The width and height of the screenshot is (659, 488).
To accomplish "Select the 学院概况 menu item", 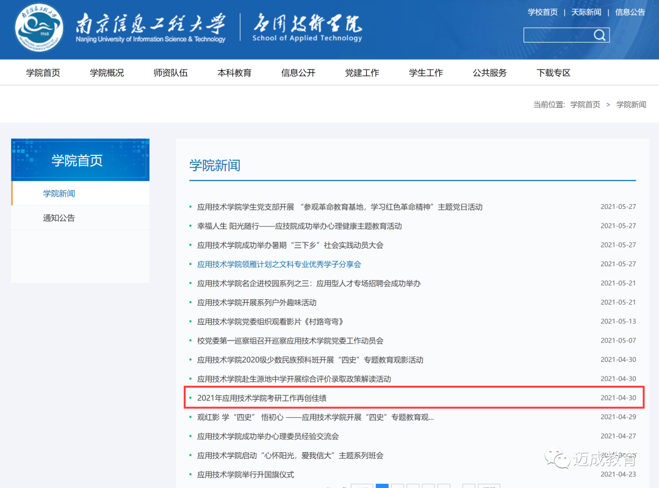I will (107, 72).
